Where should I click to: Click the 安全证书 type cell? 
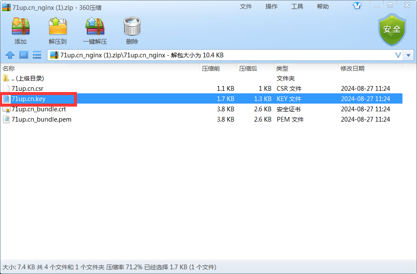[289, 109]
